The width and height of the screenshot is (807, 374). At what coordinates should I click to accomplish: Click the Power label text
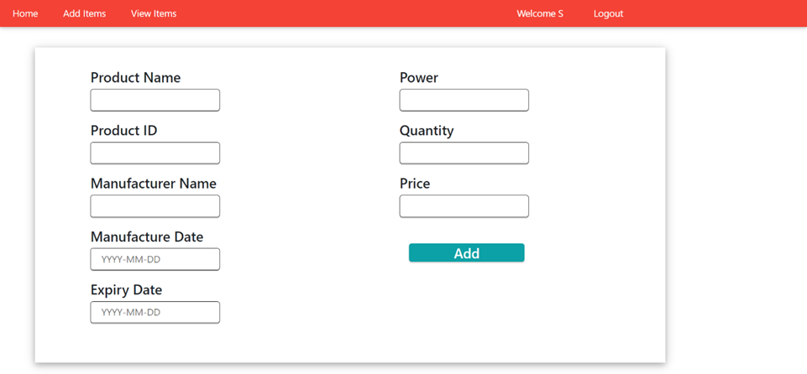[418, 78]
